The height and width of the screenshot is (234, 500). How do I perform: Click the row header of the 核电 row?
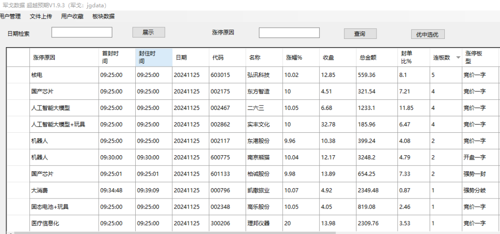point(18,75)
